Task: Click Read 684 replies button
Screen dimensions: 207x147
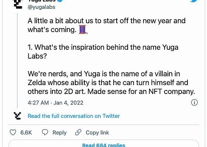Action: [x=104, y=144]
